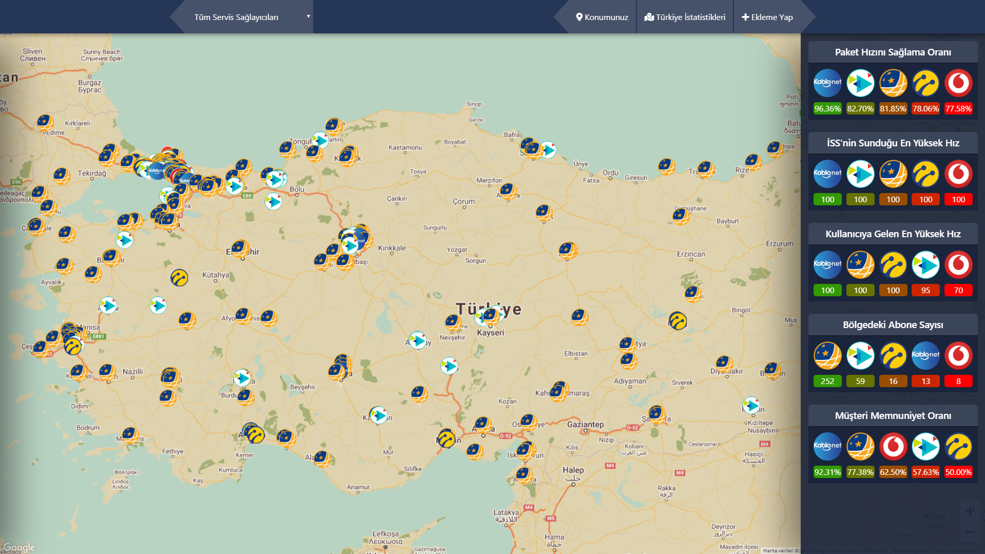Screen dimensions: 985x554
Task: Click map zoom in plus button
Action: click(970, 511)
